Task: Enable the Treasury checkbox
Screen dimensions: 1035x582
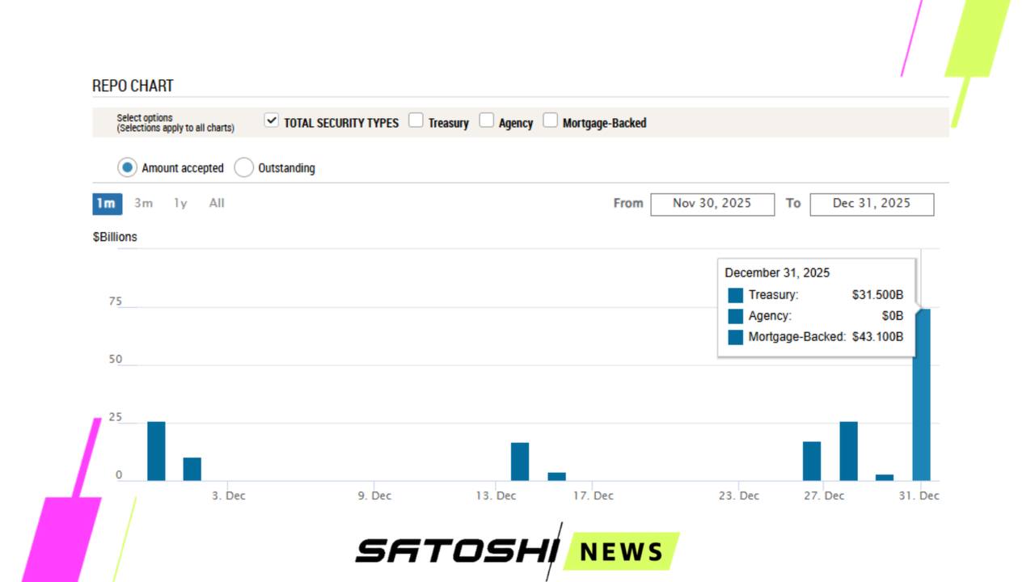Action: point(416,121)
